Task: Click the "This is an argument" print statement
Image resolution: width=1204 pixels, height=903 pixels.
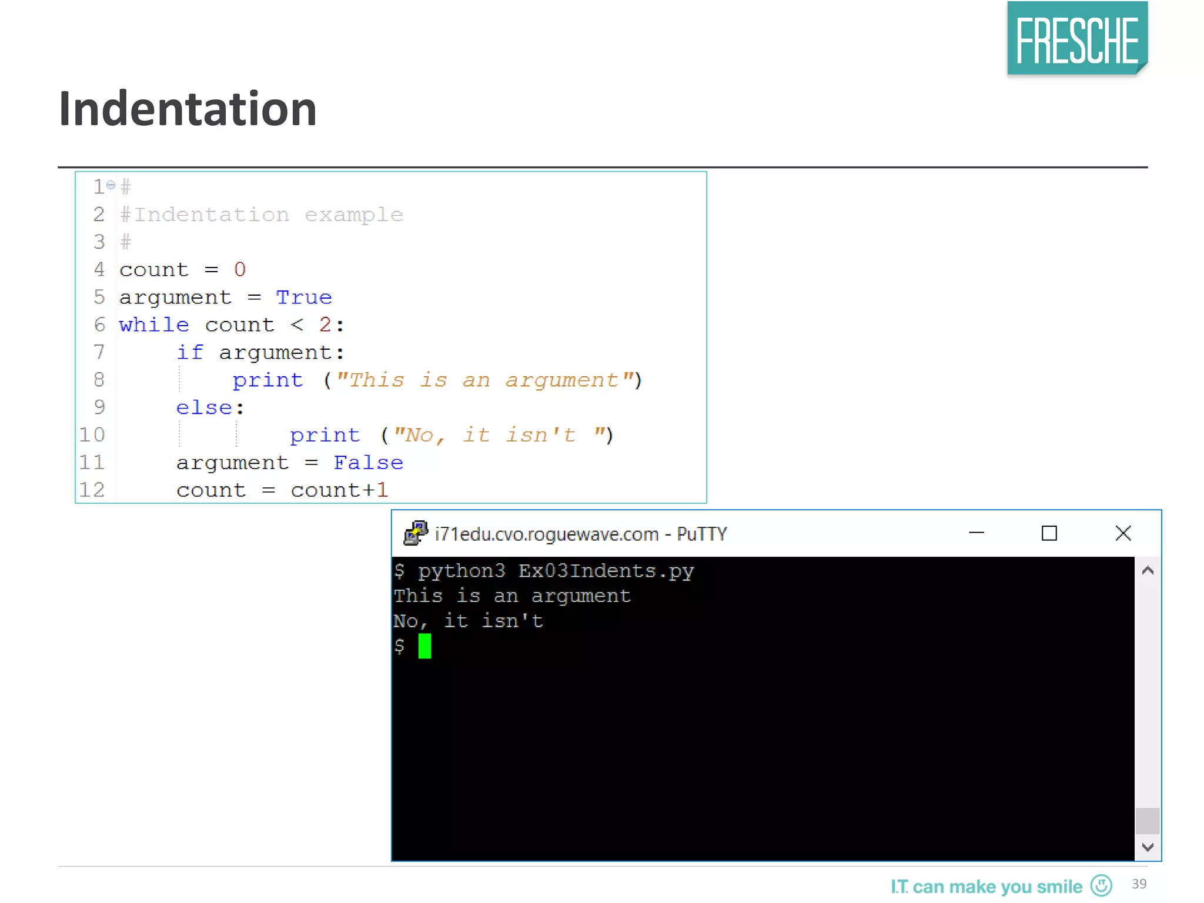Action: click(437, 380)
